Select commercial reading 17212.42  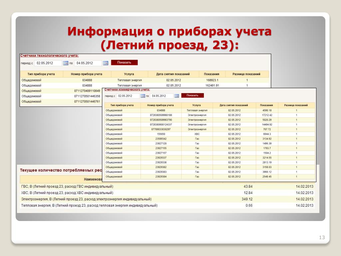click(267, 115)
